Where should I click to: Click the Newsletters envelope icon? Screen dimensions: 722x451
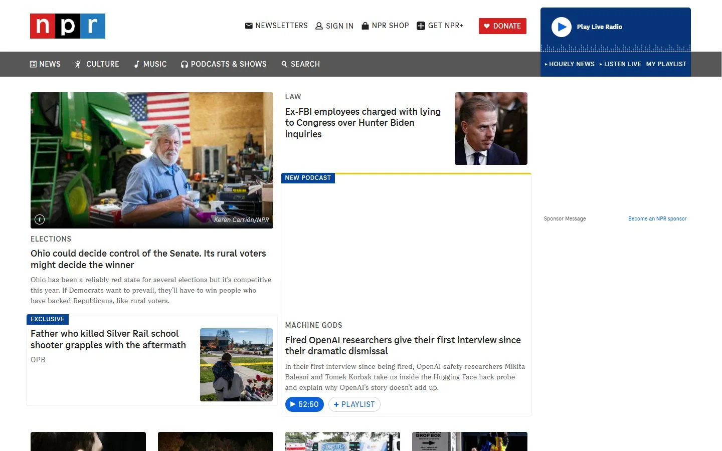[249, 26]
